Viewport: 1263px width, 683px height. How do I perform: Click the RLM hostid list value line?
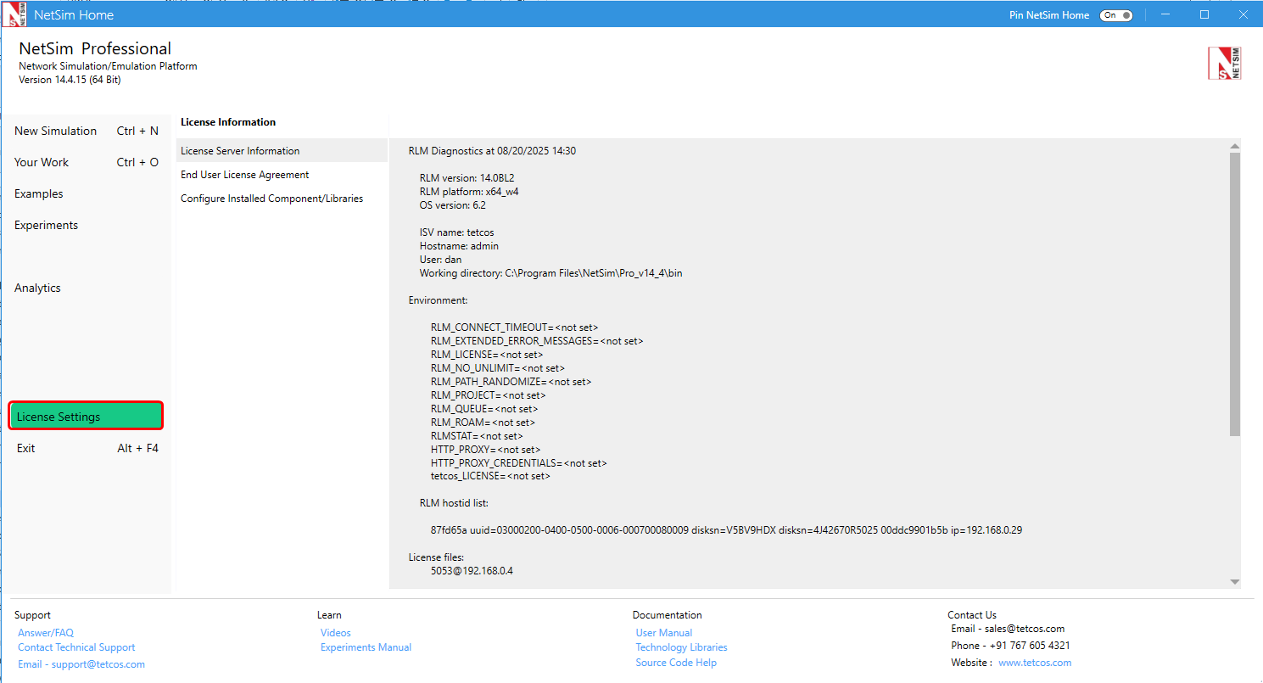pyautogui.click(x=726, y=530)
